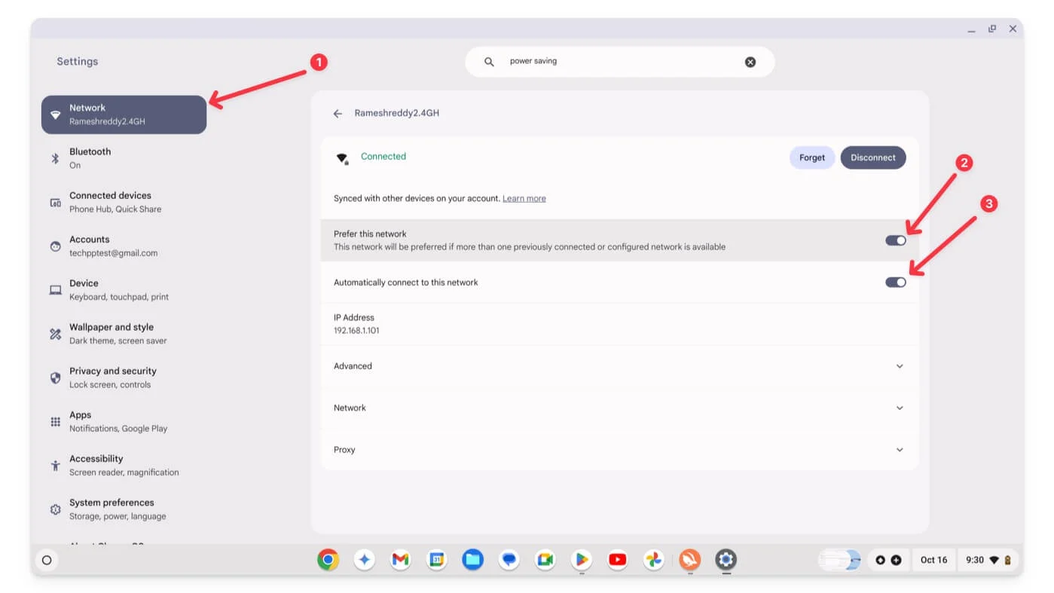Click the Wallpaper and style brush icon
This screenshot has width=1054, height=593.
pos(55,334)
